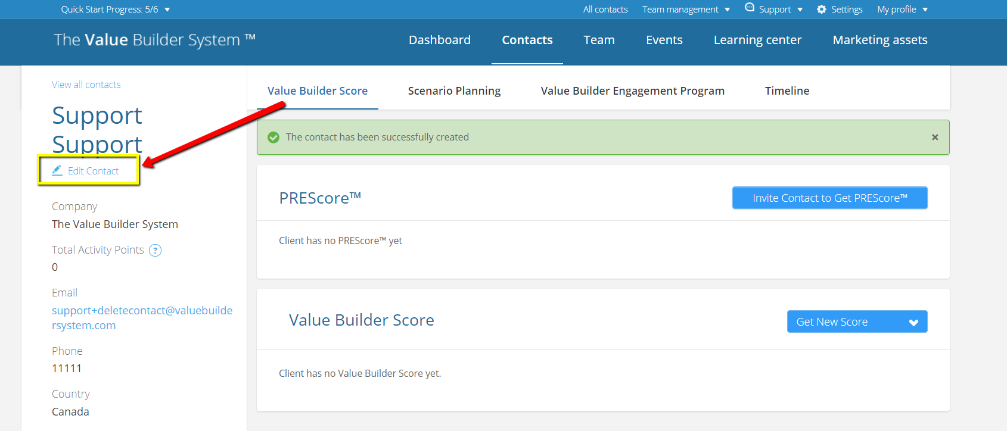Open the Contacts menu item
The height and width of the screenshot is (431, 1007).
coord(527,40)
